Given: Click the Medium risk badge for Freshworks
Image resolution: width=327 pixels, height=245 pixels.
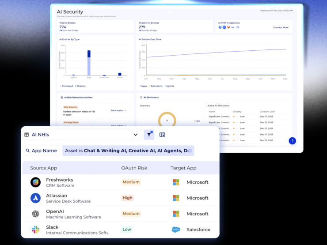Looking at the screenshot, I should pos(131,182).
